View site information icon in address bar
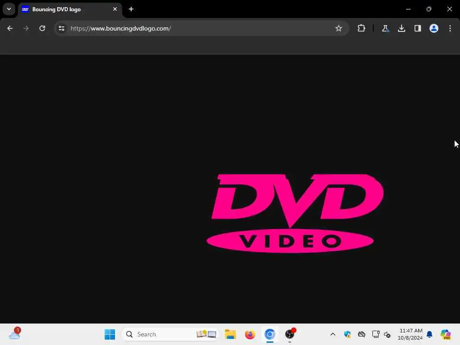This screenshot has width=460, height=345. click(61, 28)
